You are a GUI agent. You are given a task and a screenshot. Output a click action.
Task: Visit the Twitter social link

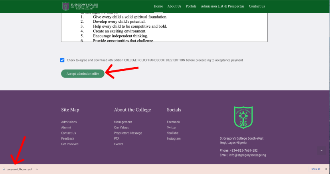(x=172, y=127)
